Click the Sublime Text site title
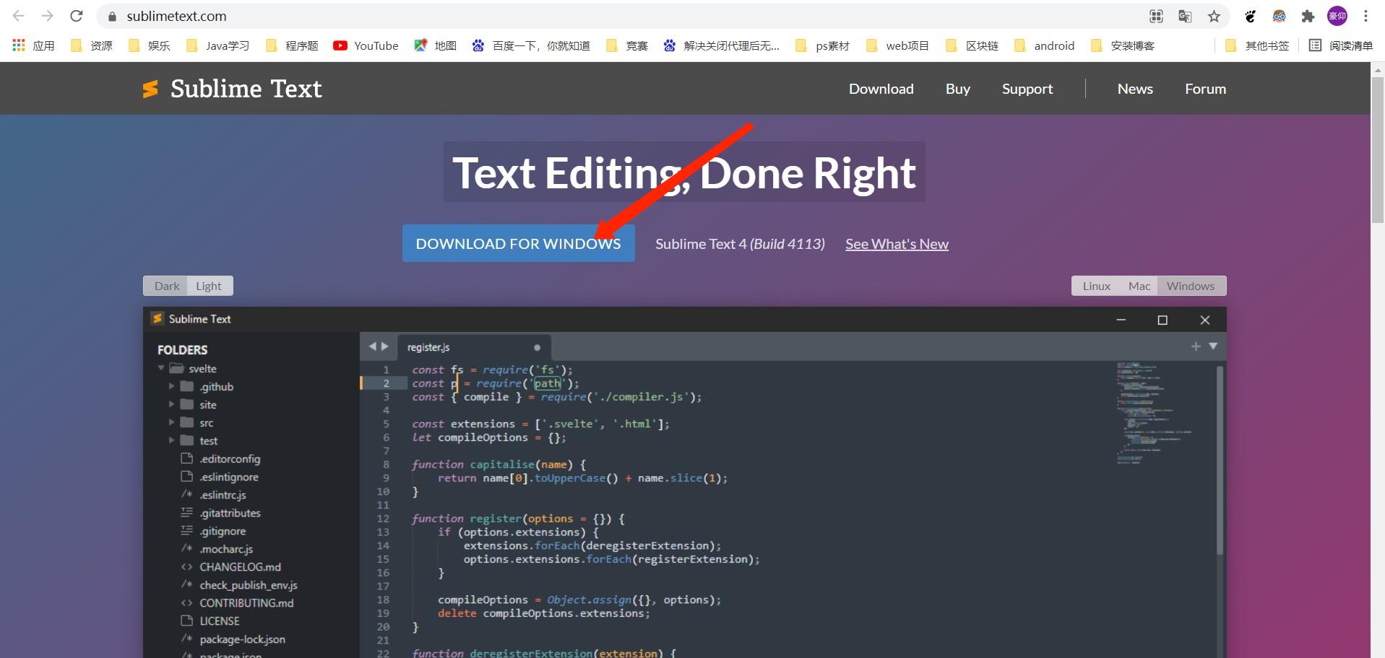Image resolution: width=1385 pixels, height=658 pixels. [246, 89]
